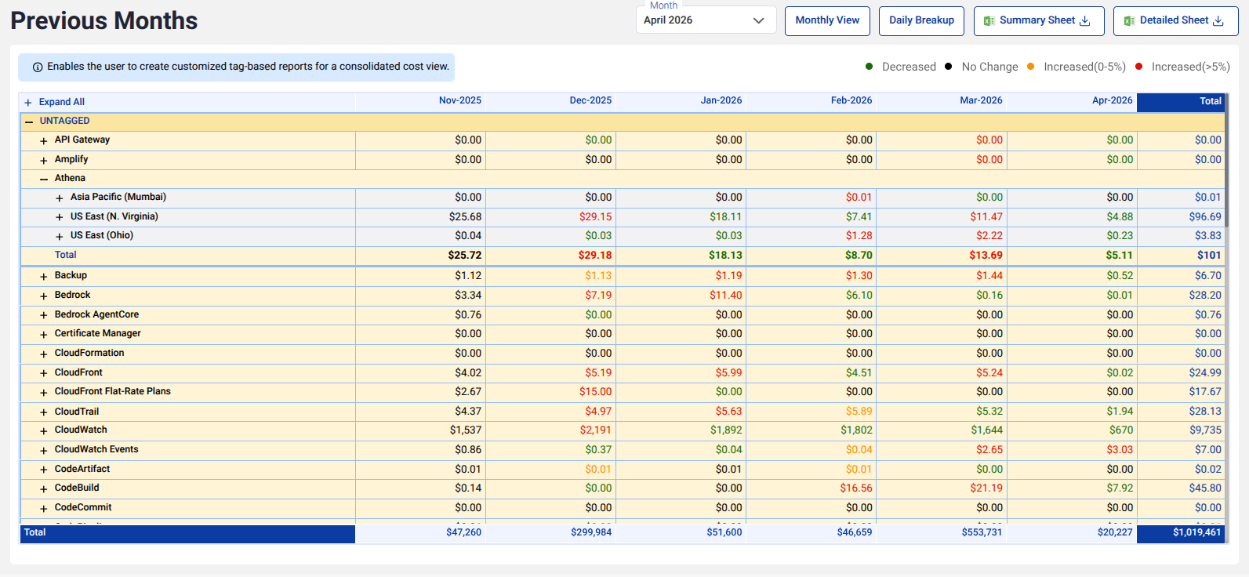Switch to Monthly View
1249x577 pixels.
[x=827, y=20]
